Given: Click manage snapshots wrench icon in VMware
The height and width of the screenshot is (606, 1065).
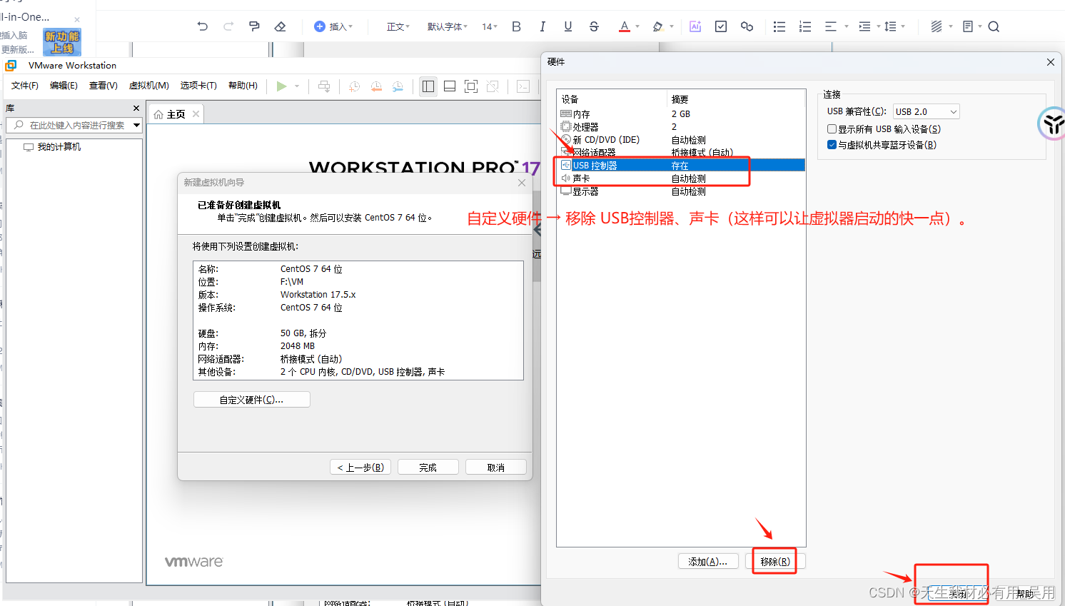Looking at the screenshot, I should point(398,86).
